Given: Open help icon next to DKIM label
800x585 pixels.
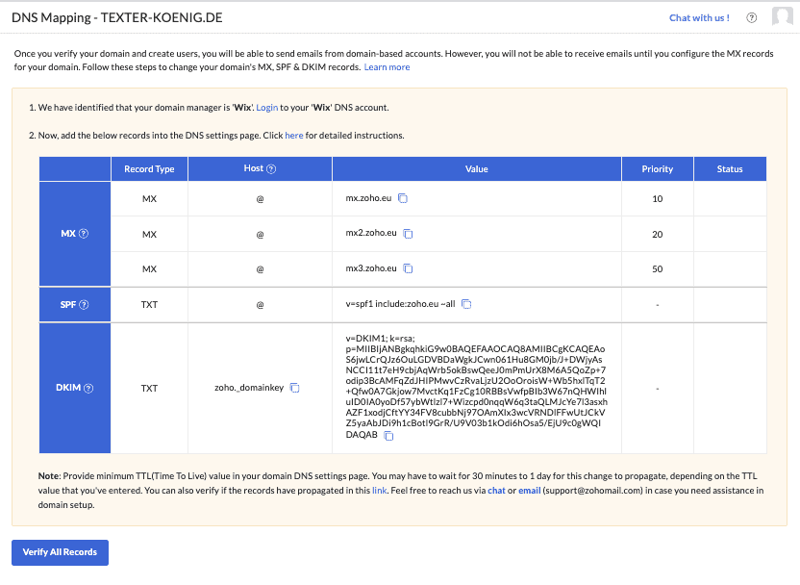Looking at the screenshot, I should point(88,388).
